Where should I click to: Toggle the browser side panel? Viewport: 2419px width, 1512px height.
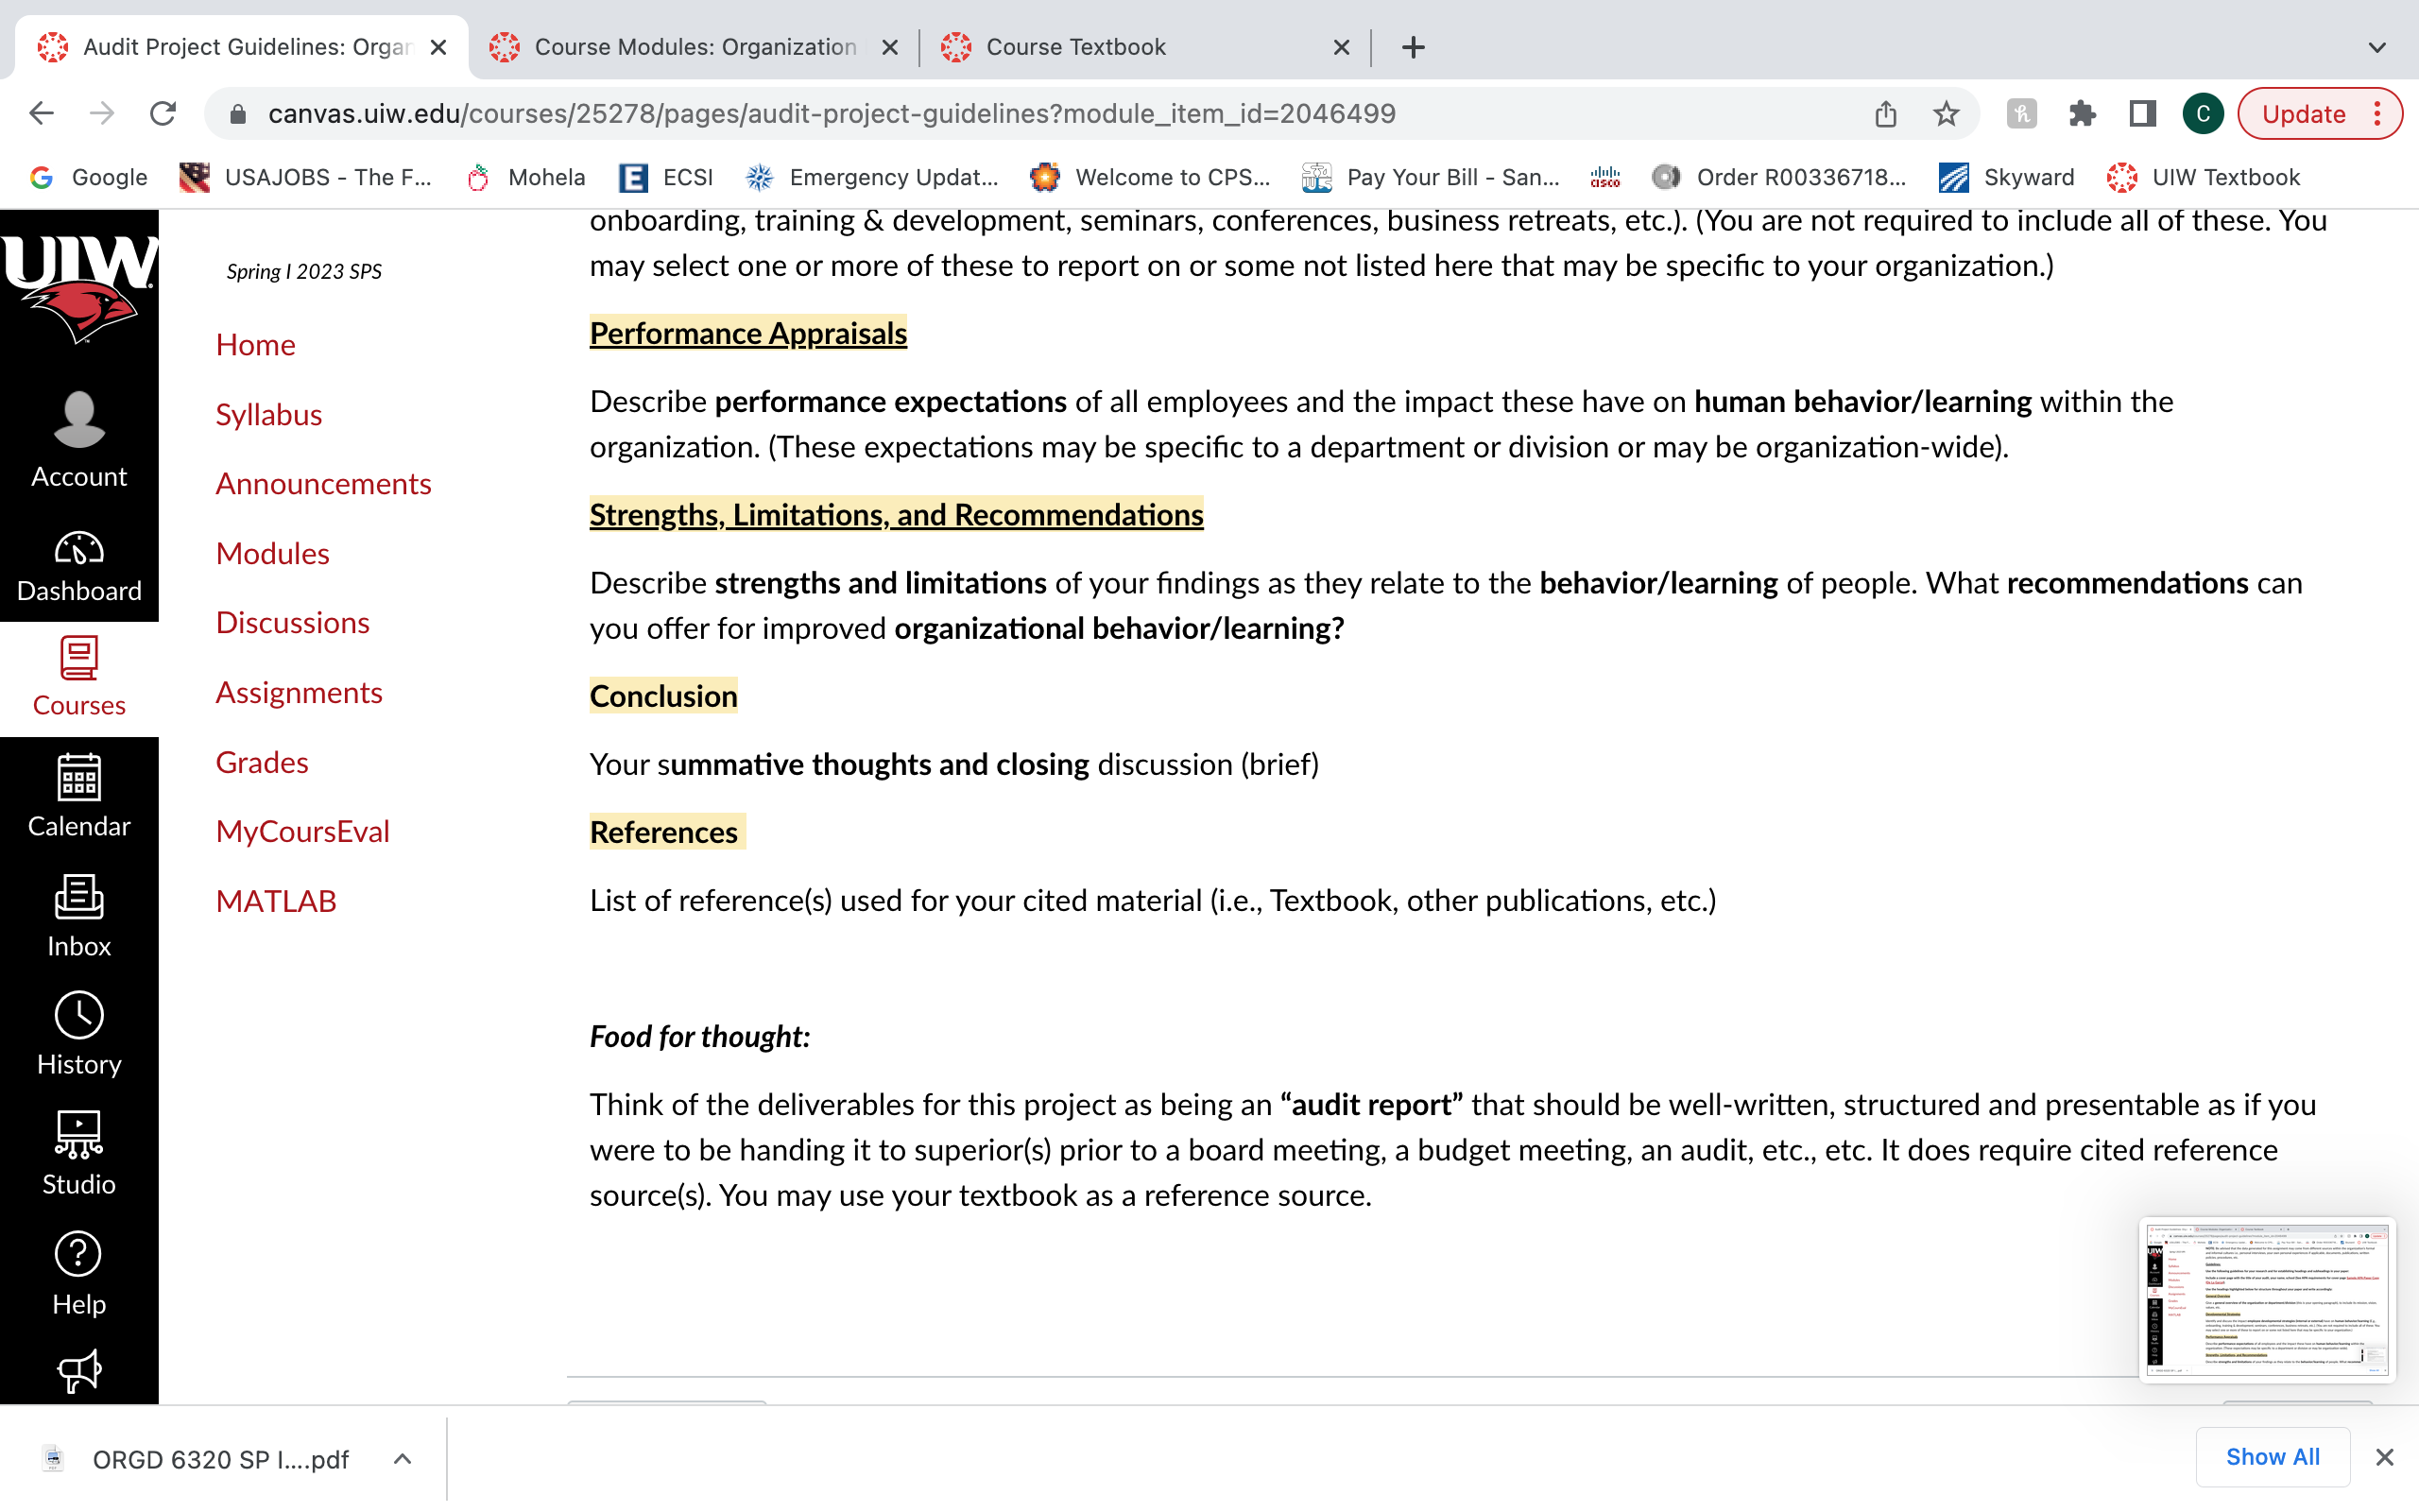(2142, 114)
